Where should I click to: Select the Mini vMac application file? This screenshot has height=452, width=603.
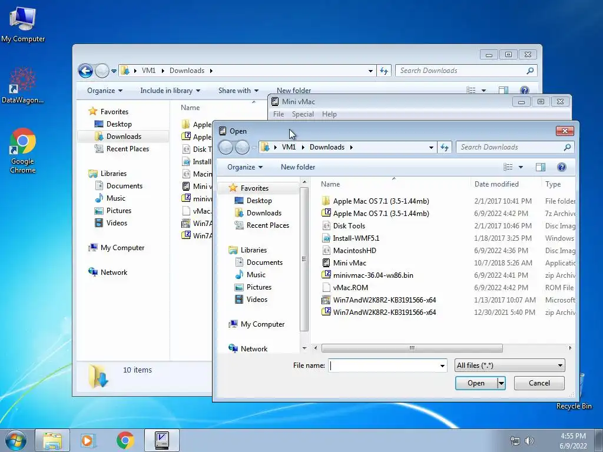(x=344, y=263)
